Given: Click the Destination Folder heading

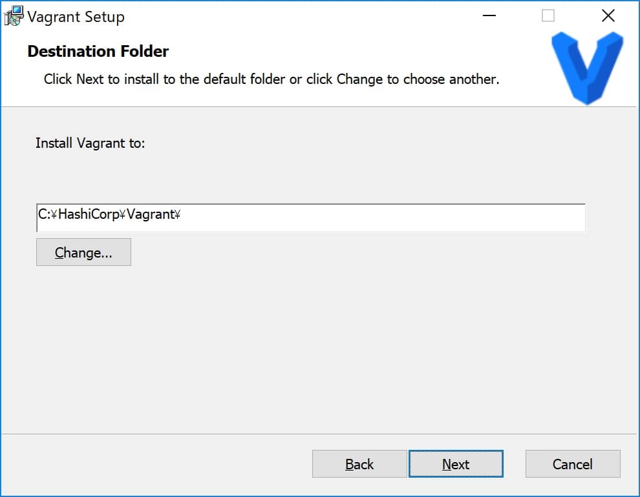Looking at the screenshot, I should (x=98, y=52).
